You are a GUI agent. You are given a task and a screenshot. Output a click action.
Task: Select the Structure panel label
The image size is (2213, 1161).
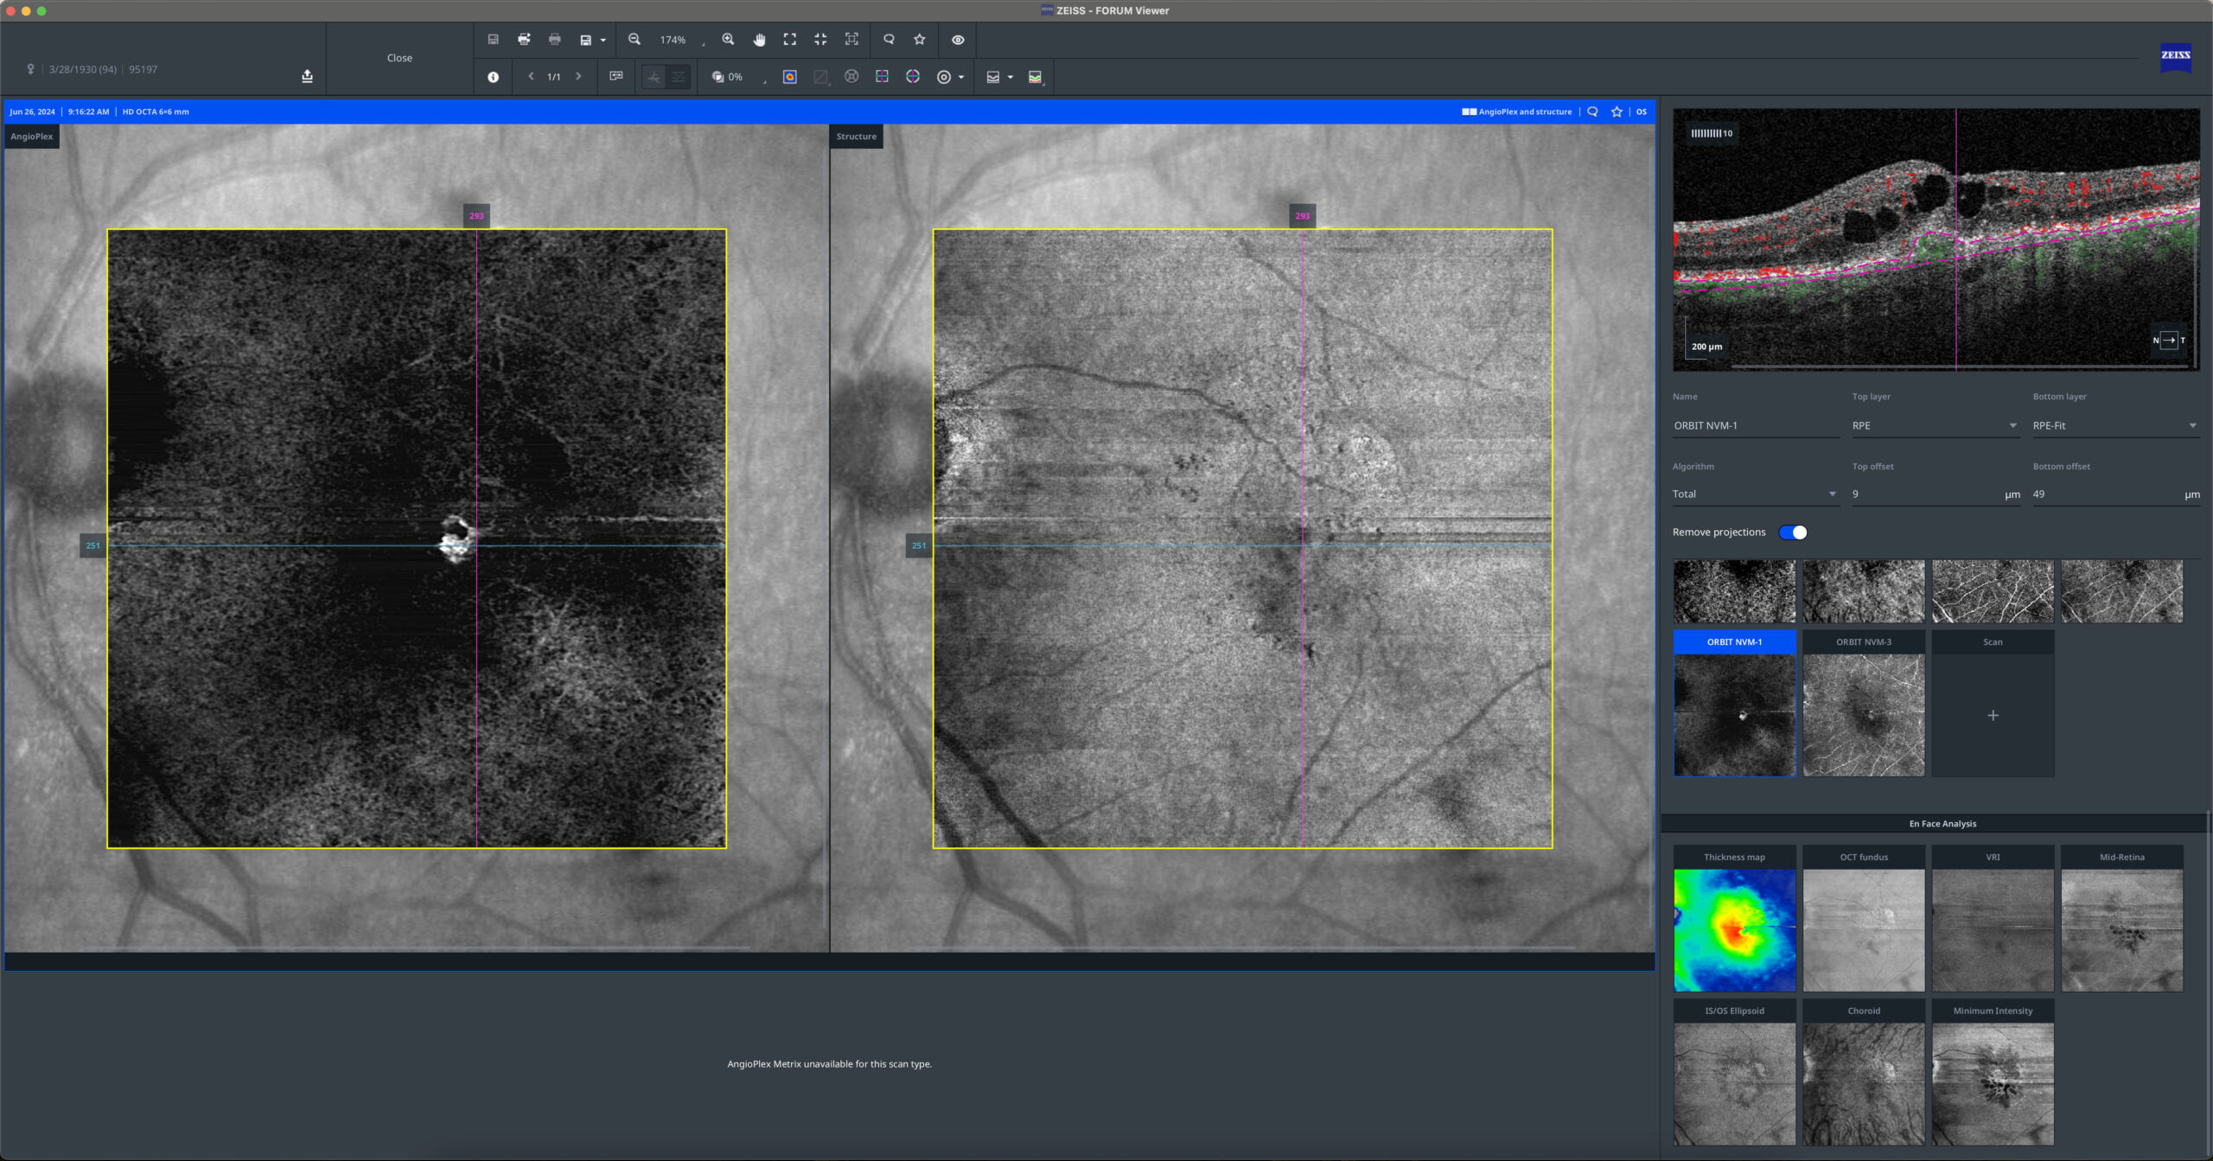click(x=856, y=137)
